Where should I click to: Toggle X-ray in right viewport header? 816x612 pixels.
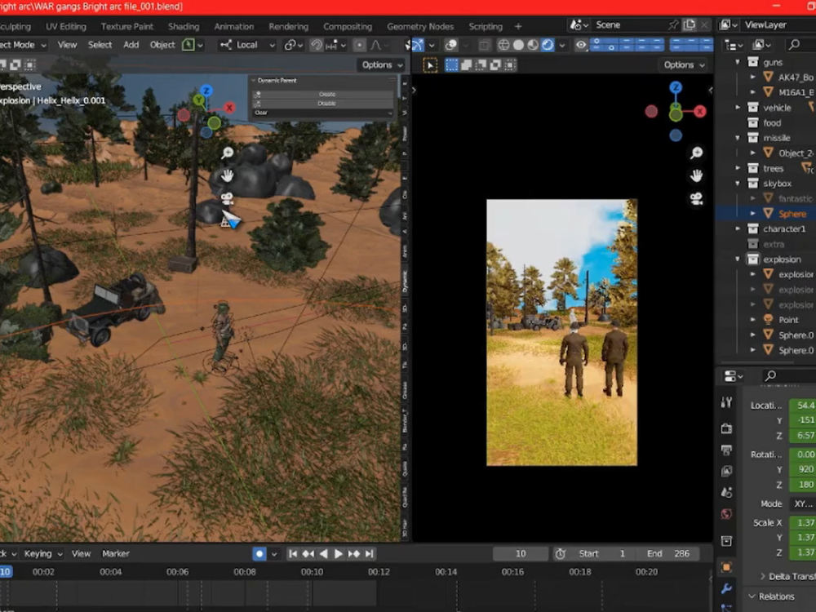484,45
